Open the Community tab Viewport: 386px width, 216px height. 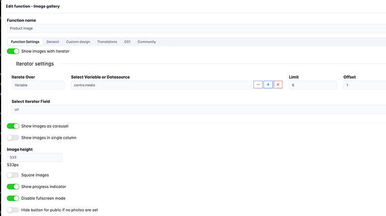147,42
